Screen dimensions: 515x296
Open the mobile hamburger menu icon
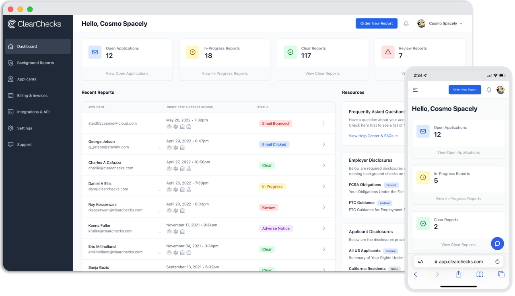415,90
